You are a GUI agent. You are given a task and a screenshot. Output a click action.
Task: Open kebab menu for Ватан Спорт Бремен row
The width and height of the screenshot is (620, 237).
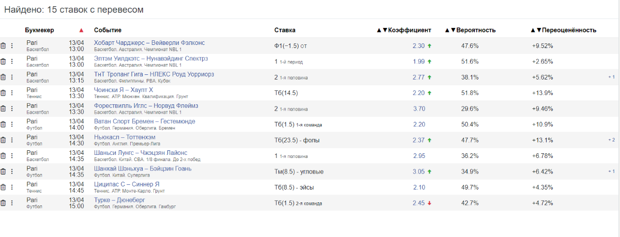click(10, 124)
